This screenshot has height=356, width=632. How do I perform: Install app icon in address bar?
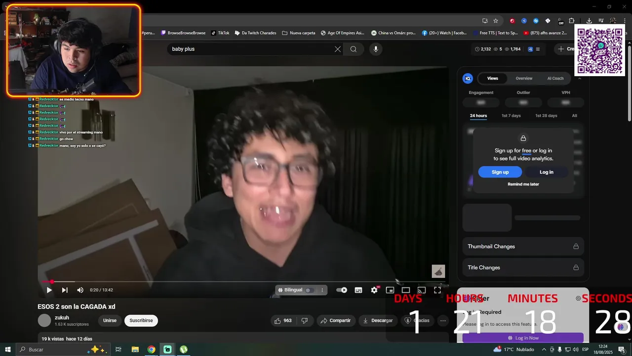[485, 21]
